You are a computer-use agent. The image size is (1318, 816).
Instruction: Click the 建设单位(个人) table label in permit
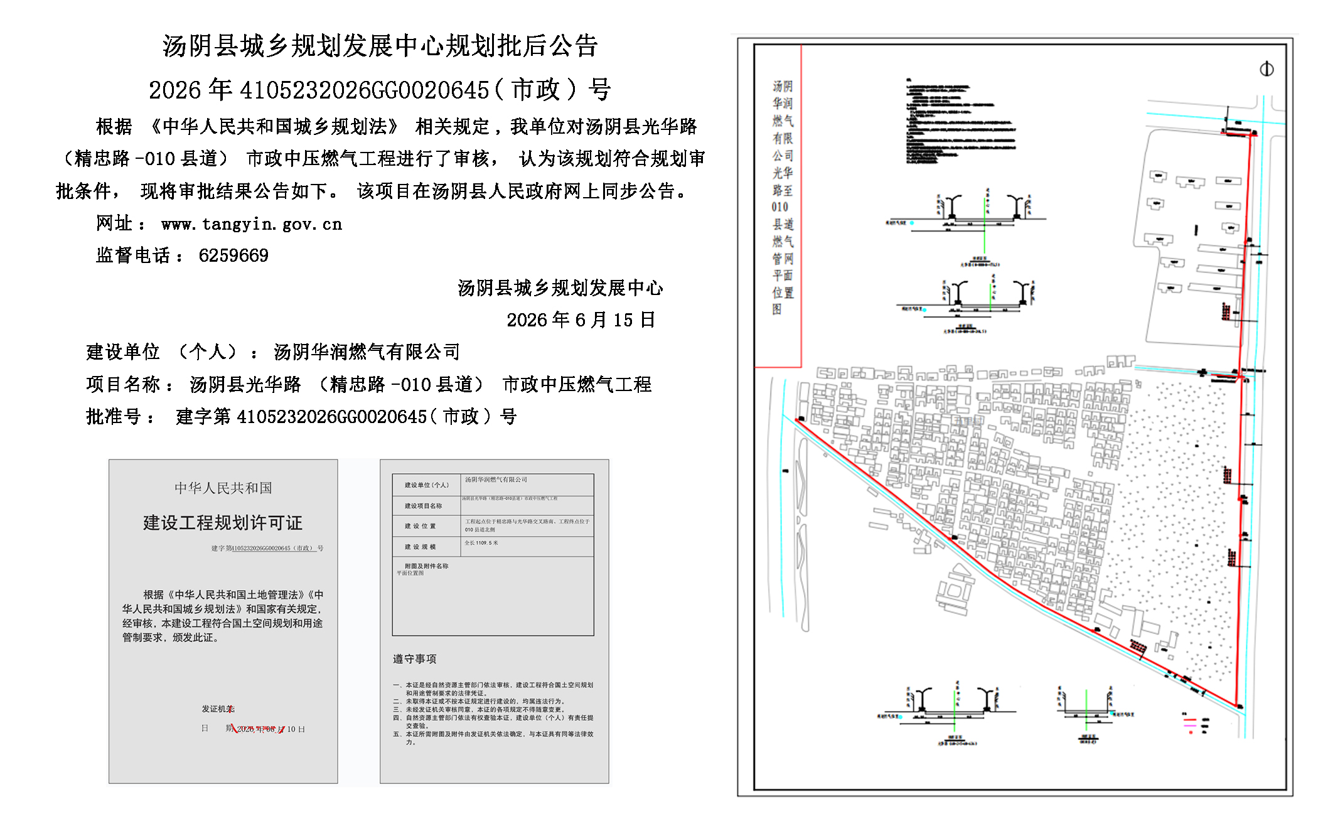point(427,485)
